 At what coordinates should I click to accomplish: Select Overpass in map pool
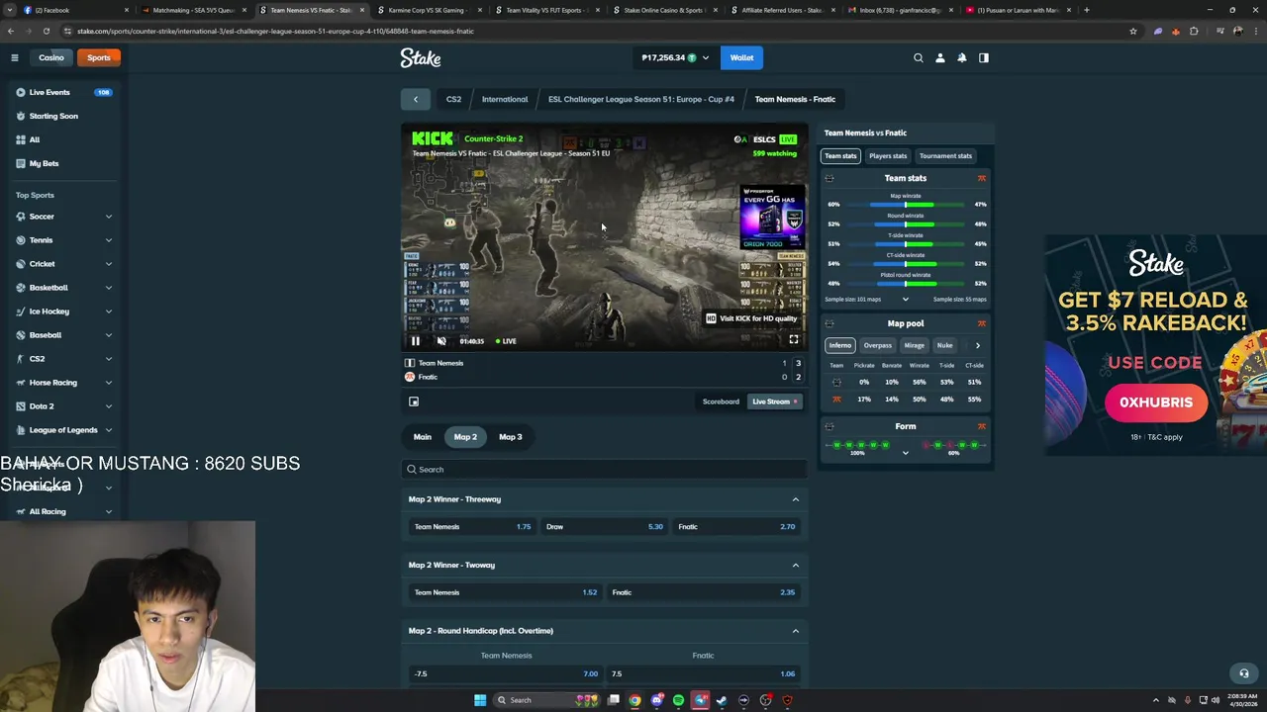877,345
